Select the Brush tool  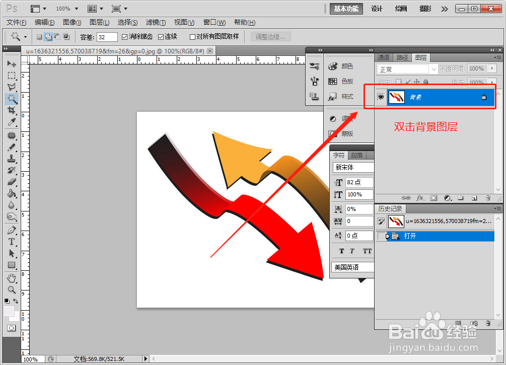[12, 147]
